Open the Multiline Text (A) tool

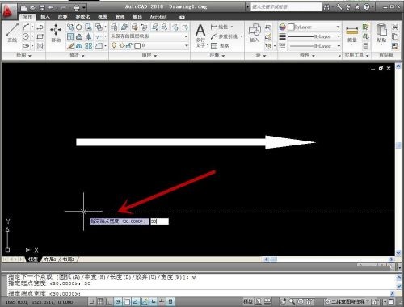point(200,35)
